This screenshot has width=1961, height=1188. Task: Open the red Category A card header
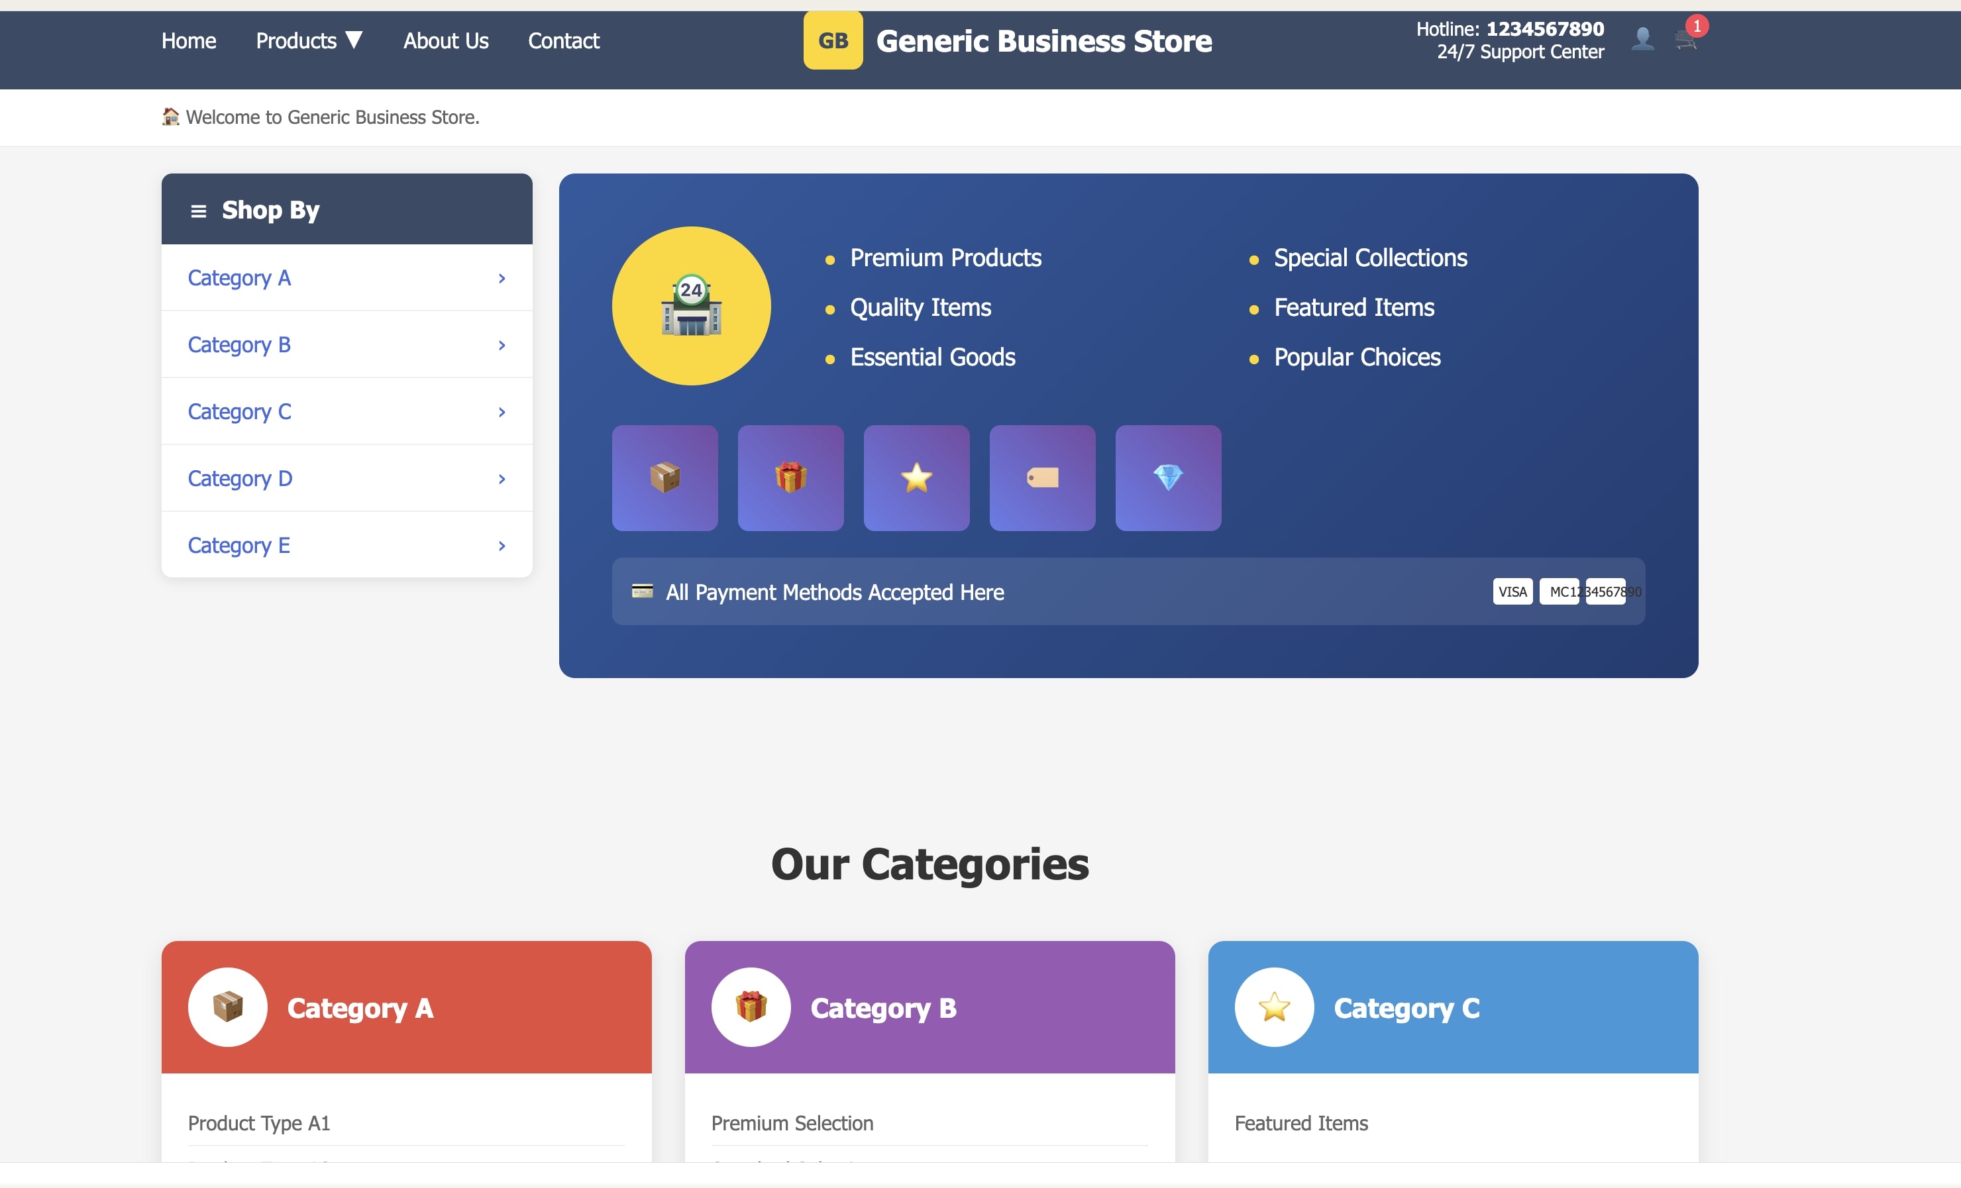tap(407, 1007)
